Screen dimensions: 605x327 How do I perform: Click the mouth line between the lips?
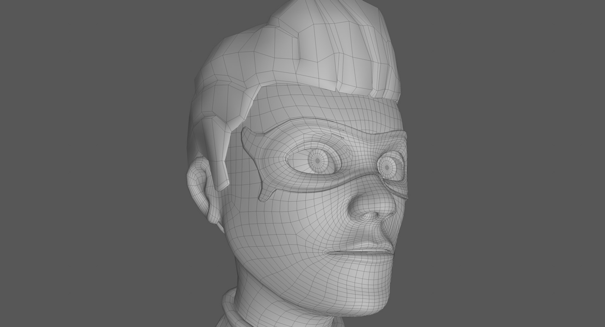[x=359, y=252]
